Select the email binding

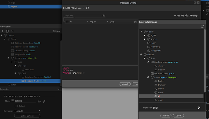tap(160, 100)
